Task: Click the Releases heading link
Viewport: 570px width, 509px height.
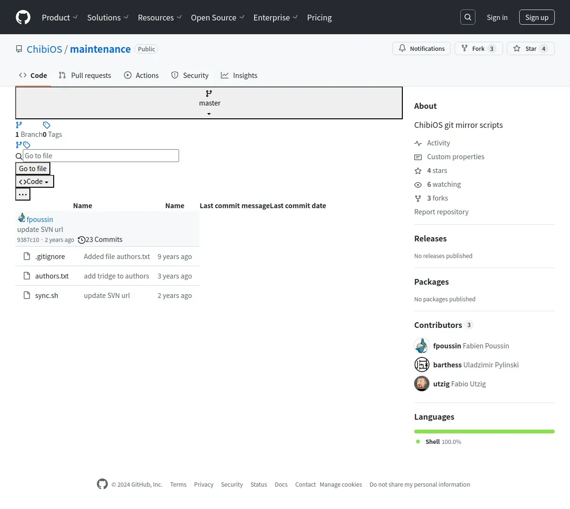Action: (x=430, y=239)
